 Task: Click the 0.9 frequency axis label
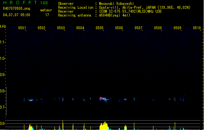click(x=3, y=75)
